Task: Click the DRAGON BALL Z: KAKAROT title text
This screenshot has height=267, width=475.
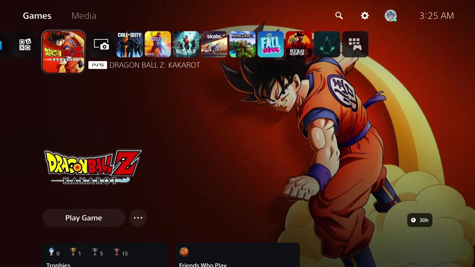Action: [155, 65]
